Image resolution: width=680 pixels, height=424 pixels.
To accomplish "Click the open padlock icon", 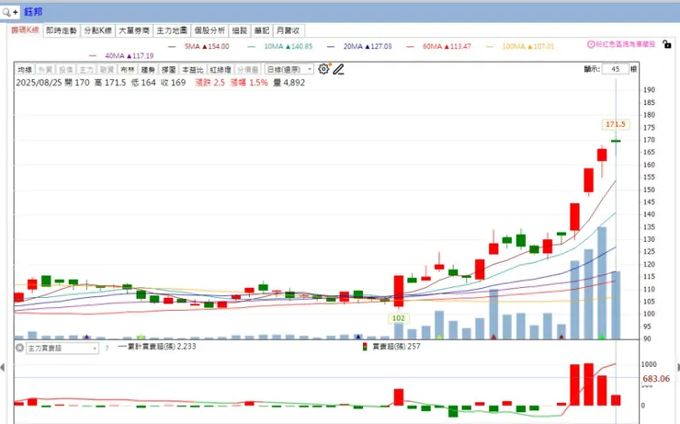I will (x=667, y=44).
